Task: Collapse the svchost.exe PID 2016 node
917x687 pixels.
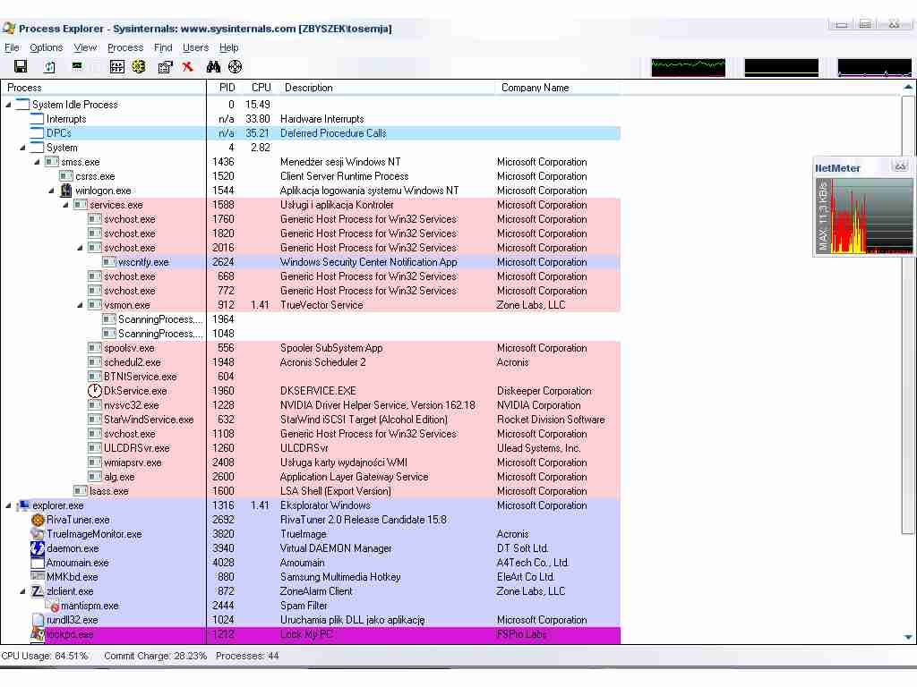Action: coord(80,248)
